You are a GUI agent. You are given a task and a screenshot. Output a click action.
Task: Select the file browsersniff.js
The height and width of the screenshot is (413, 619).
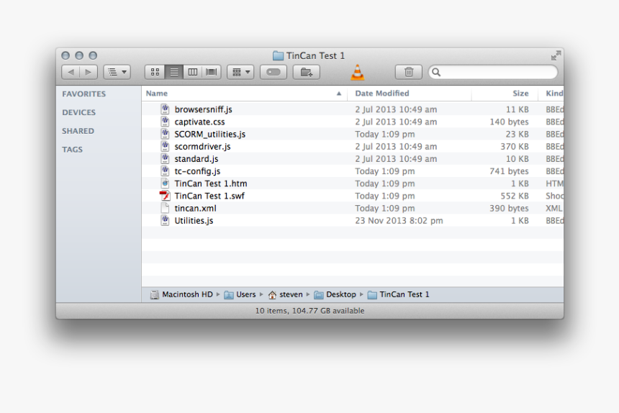point(353,109)
